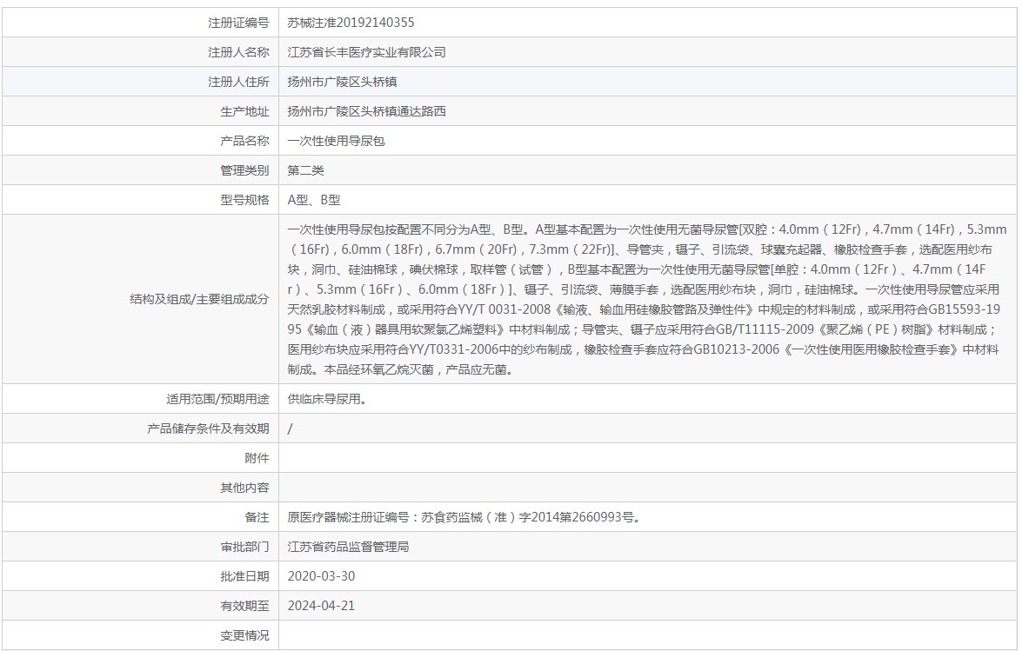Select registration number 苏械注准20192140355
1029x651 pixels.
pos(351,23)
